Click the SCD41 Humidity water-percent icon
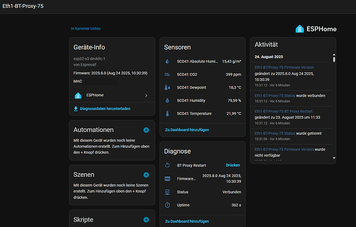The width and height of the screenshot is (356, 227). (x=167, y=101)
